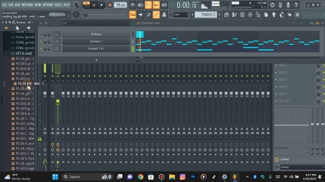Open the channel rack view icon

coord(242,15)
